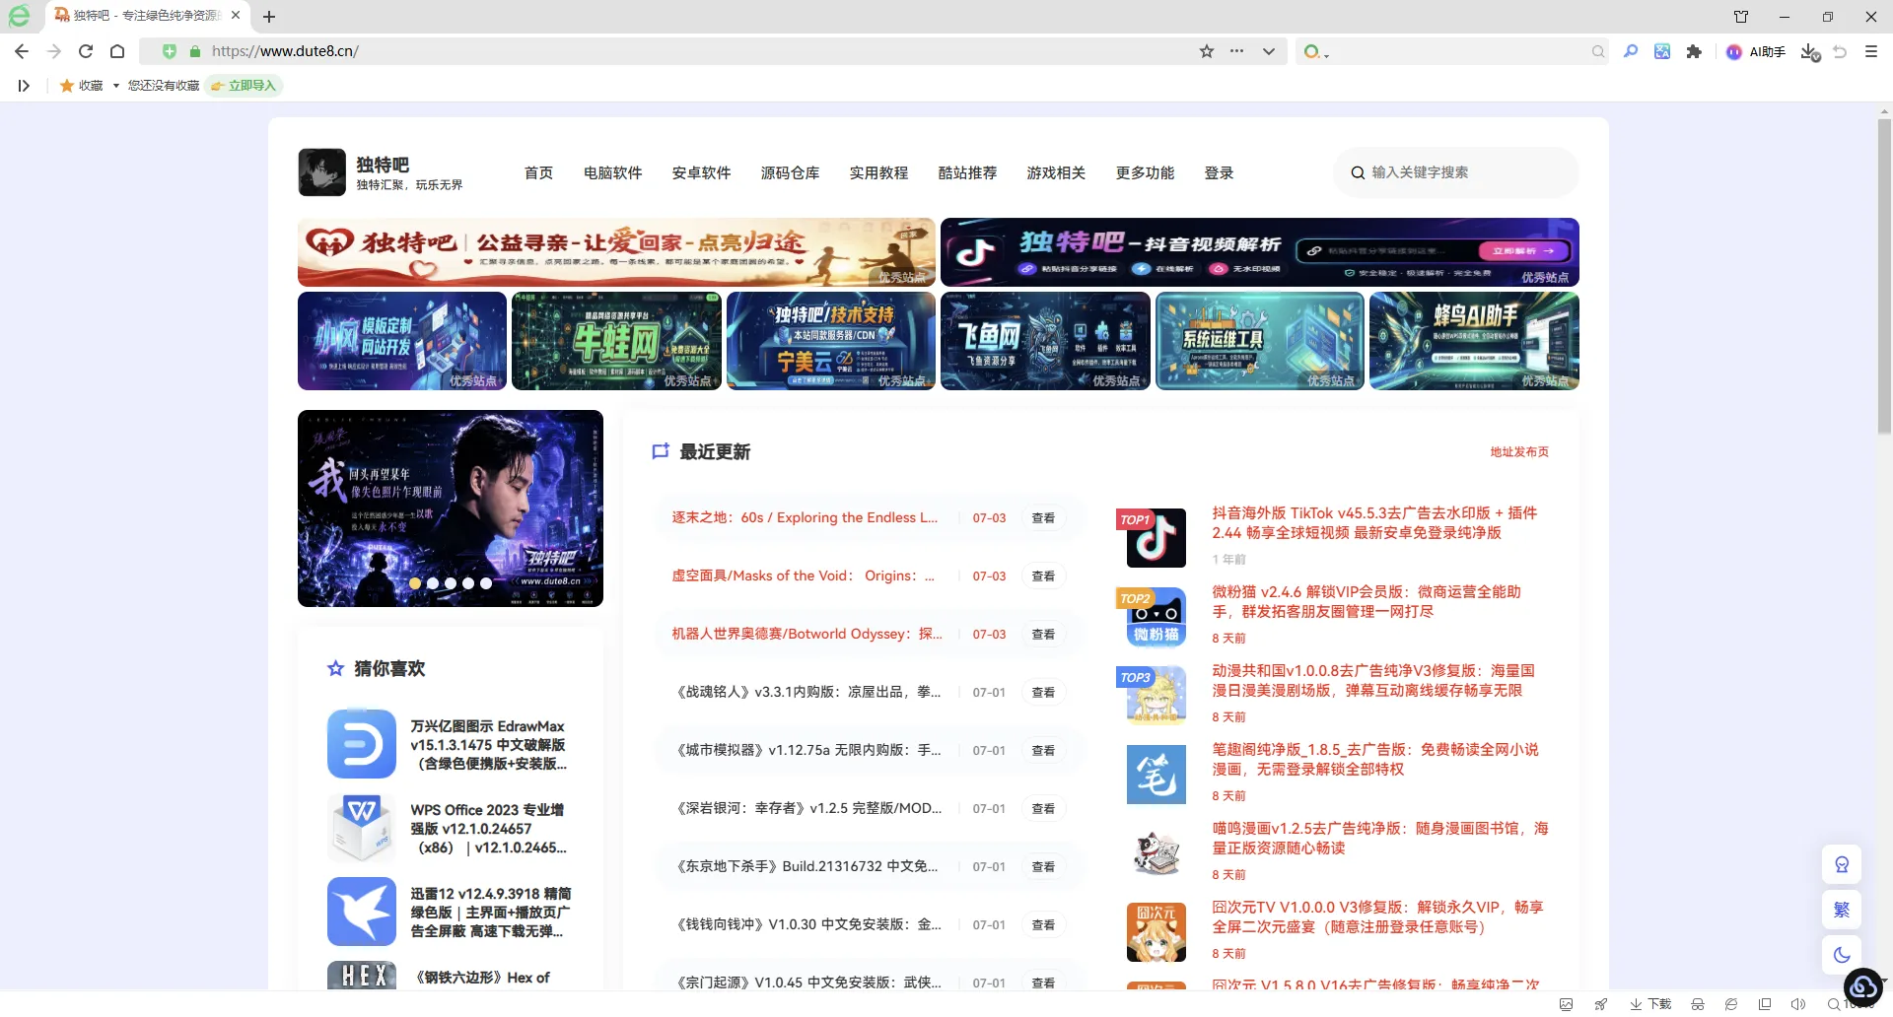This screenshot has width=1893, height=1017.
Task: Toggle dark mode with the moon icon
Action: [x=1842, y=954]
